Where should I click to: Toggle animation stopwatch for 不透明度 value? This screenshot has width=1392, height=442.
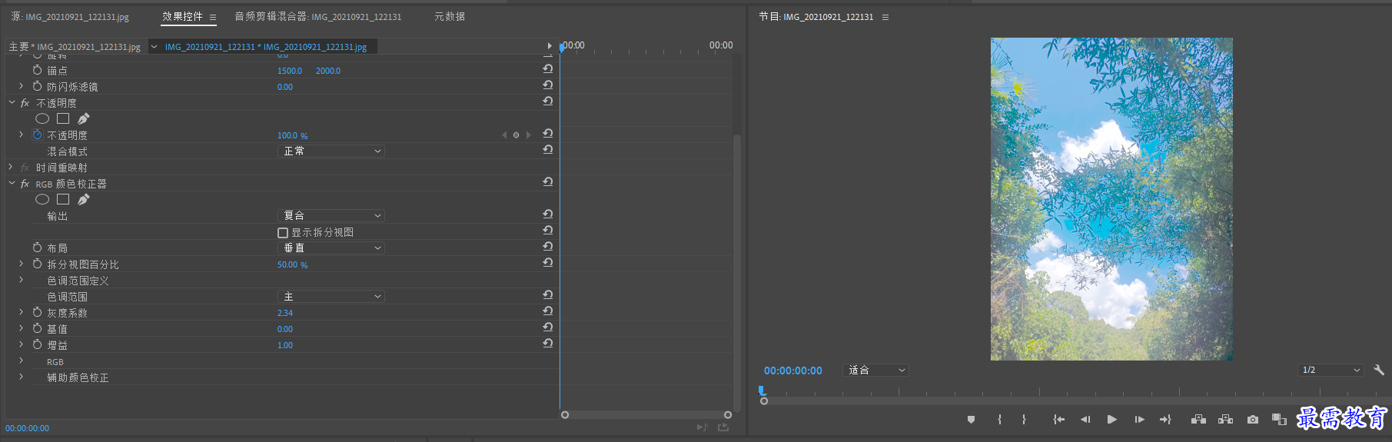37,135
